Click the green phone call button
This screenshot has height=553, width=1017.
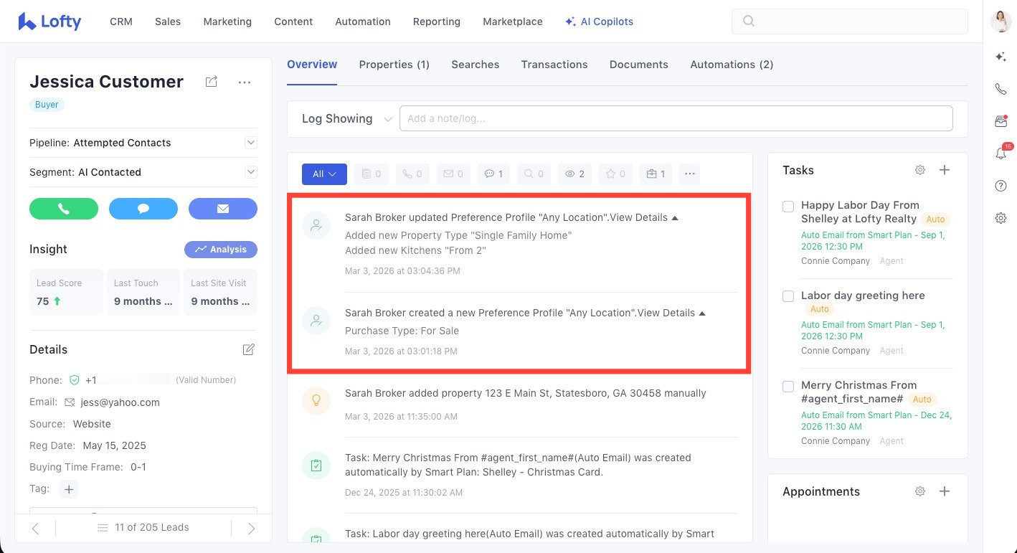(64, 209)
